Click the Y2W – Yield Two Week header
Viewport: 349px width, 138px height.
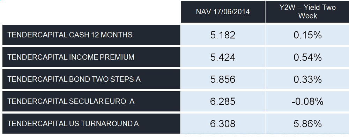click(307, 11)
